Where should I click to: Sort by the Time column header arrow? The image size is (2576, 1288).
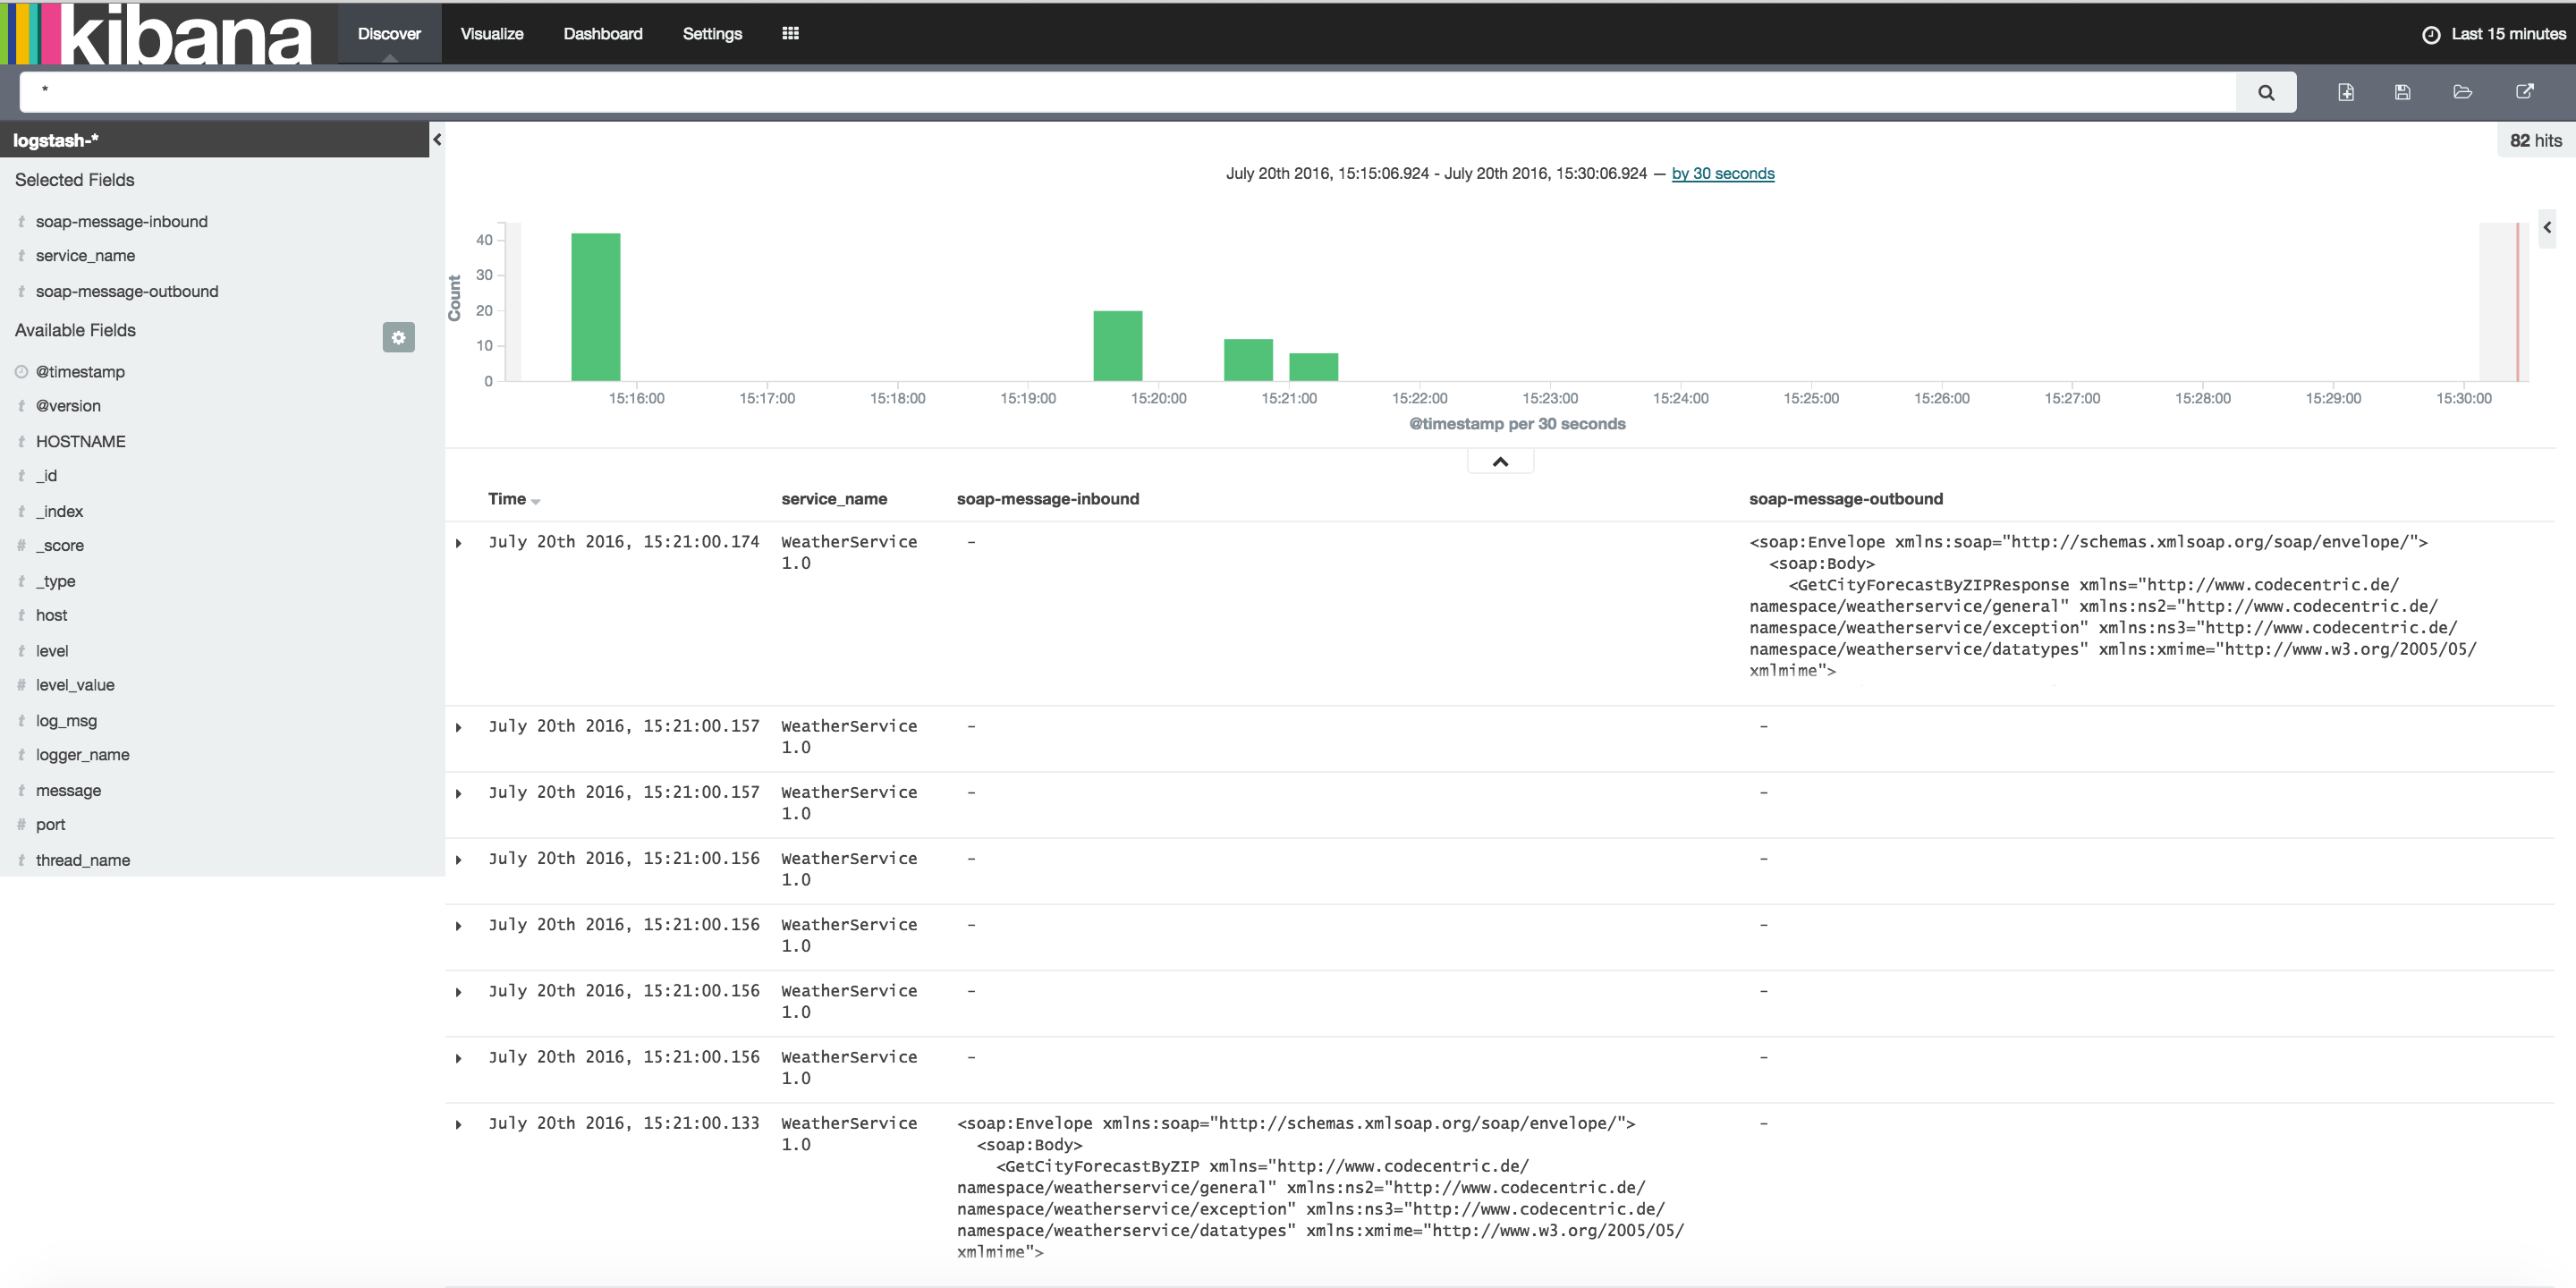coord(536,501)
